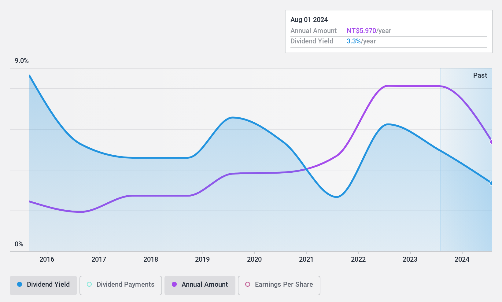Enable the Dividend Payments series
Viewport: 502px width, 302px height.
(121, 285)
